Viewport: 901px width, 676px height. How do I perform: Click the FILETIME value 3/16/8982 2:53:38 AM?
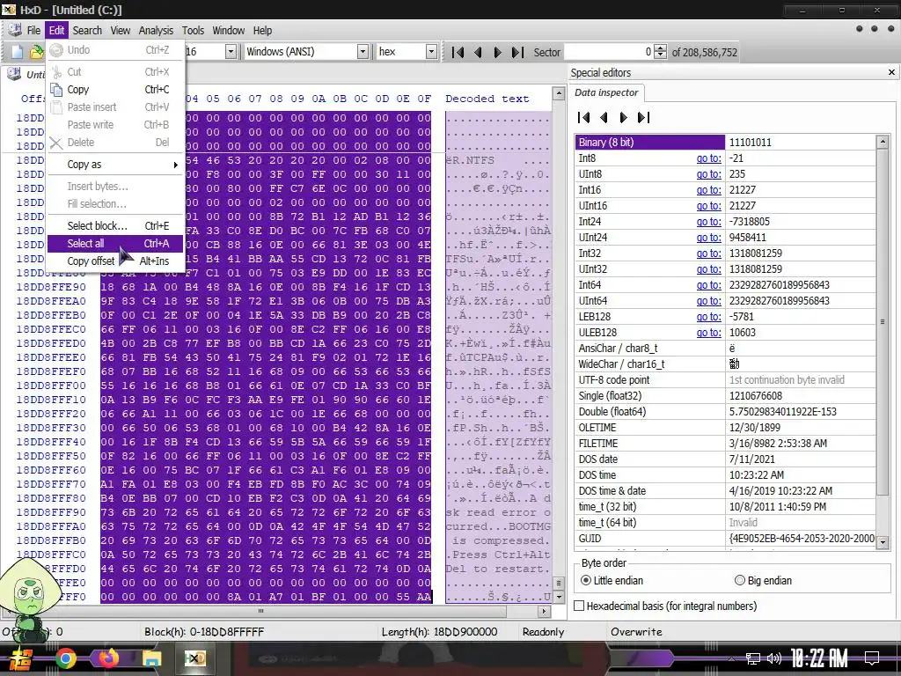pyautogui.click(x=778, y=444)
